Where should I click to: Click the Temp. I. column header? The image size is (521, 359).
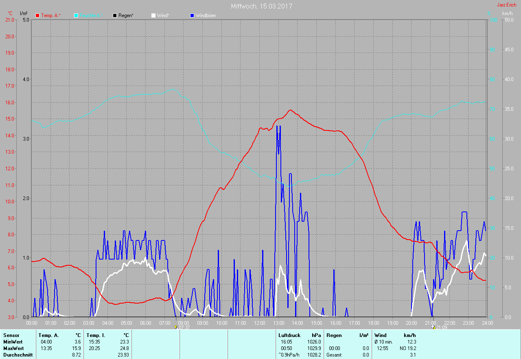(x=96, y=335)
